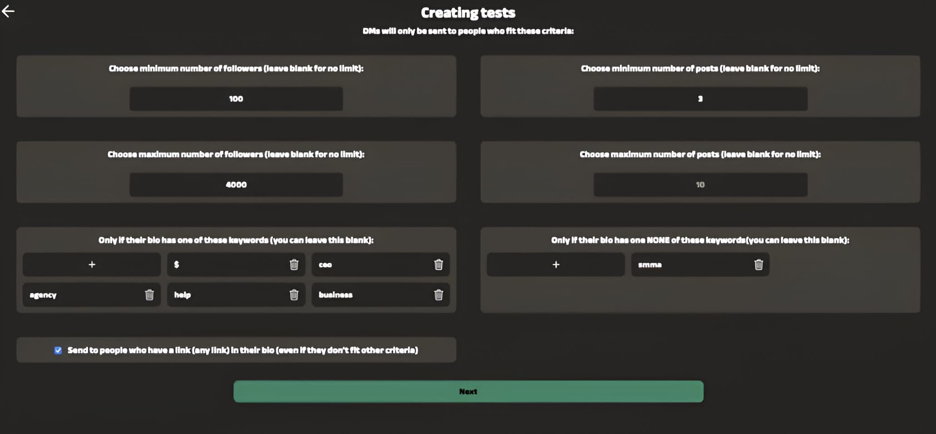Remove the 'help' keyword via trash icon
Viewport: 936px width, 434px height.
(294, 295)
